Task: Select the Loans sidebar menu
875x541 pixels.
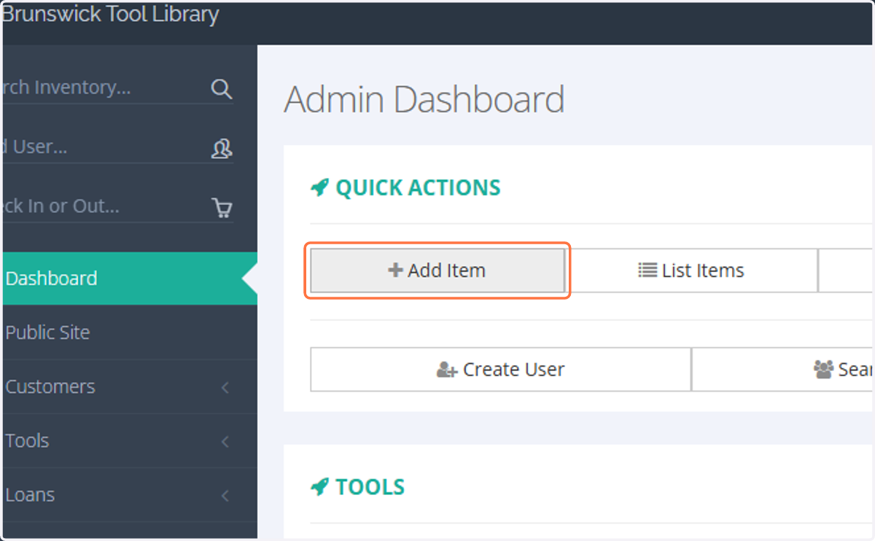Action: [x=128, y=494]
